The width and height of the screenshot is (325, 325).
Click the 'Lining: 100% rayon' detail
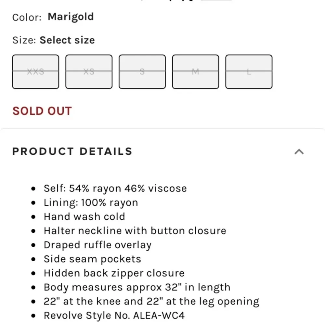coord(91,202)
